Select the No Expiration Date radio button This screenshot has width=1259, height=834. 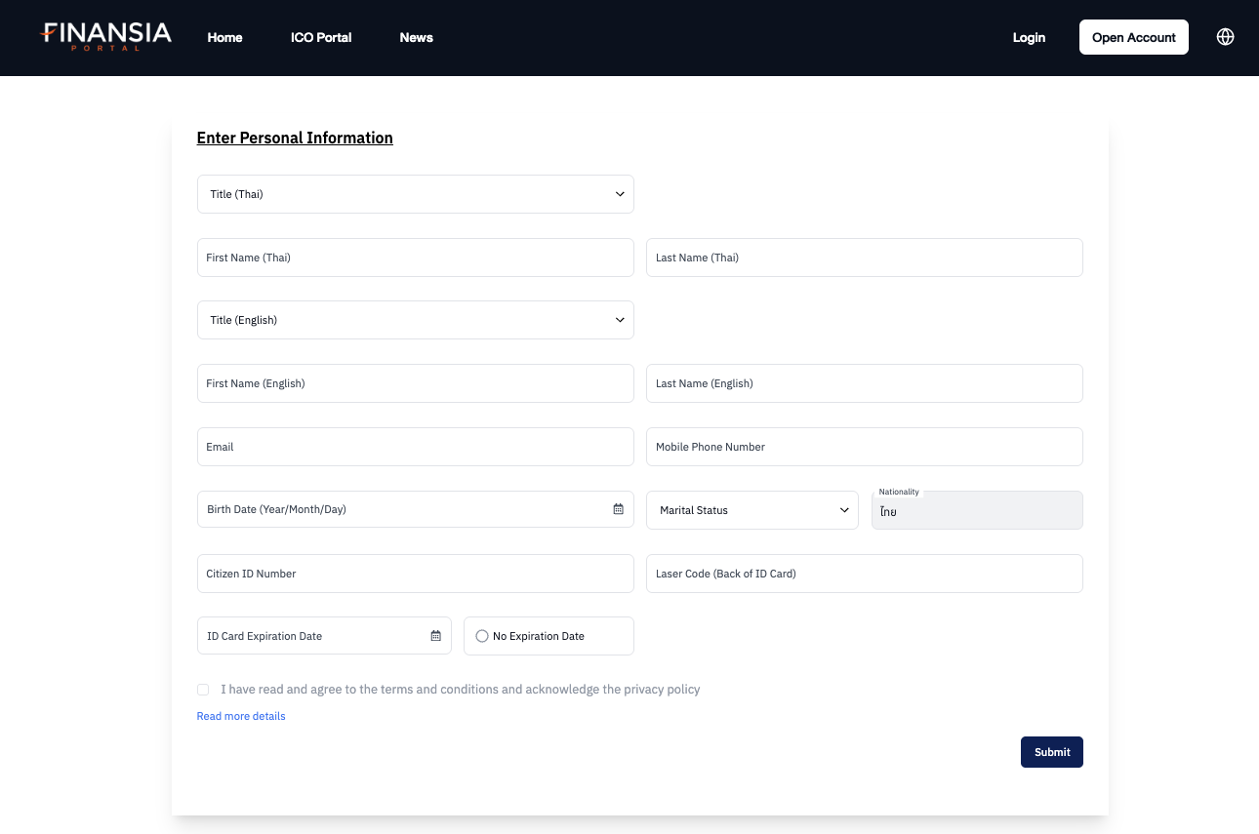tap(482, 636)
